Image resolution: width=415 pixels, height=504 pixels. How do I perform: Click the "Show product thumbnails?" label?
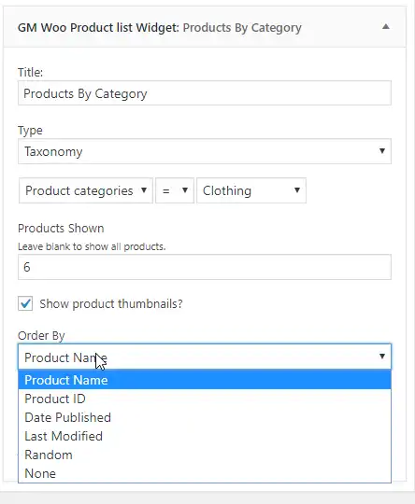click(x=111, y=303)
